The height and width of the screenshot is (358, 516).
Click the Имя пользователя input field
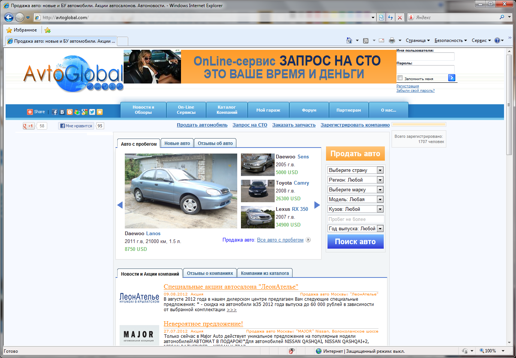point(425,57)
